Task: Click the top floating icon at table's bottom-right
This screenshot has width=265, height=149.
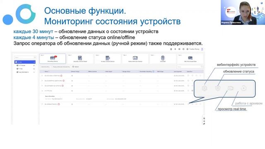Action: click(204, 118)
